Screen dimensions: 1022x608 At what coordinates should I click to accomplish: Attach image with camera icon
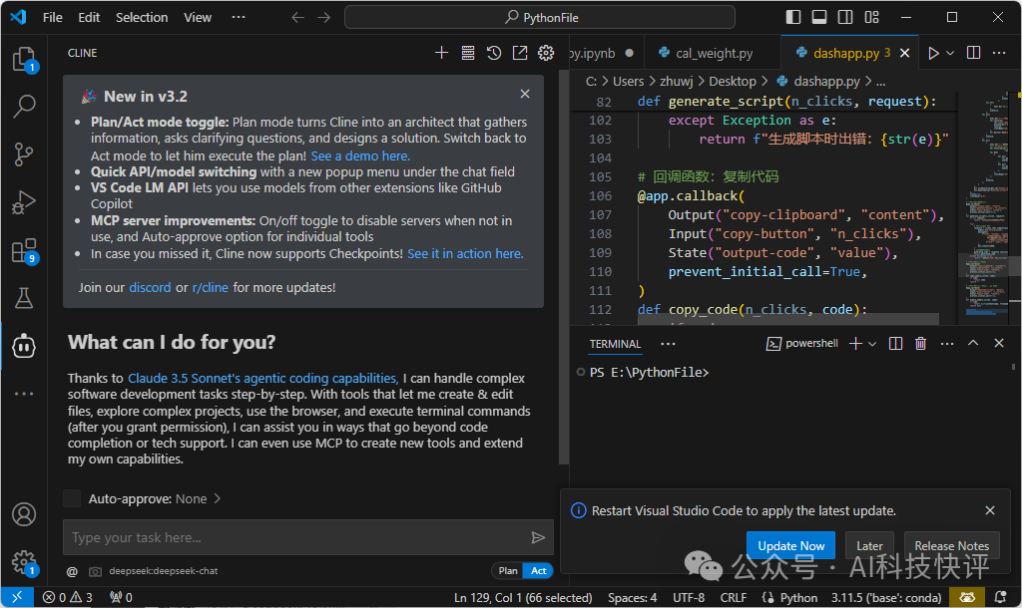tap(95, 571)
